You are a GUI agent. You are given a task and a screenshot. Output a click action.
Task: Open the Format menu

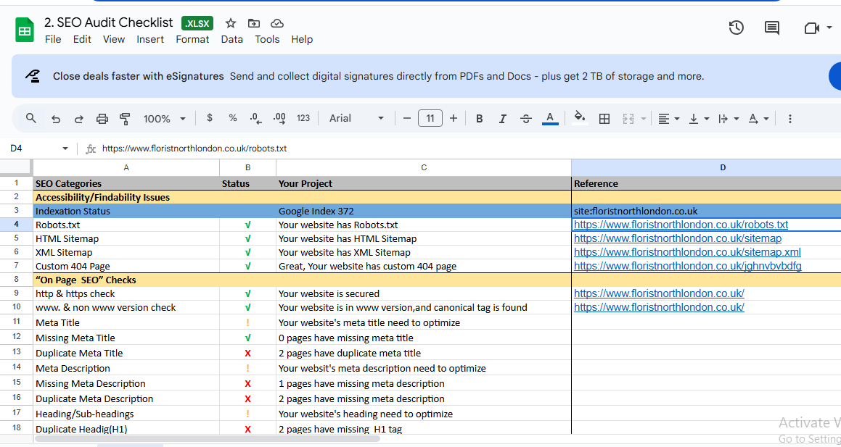192,39
